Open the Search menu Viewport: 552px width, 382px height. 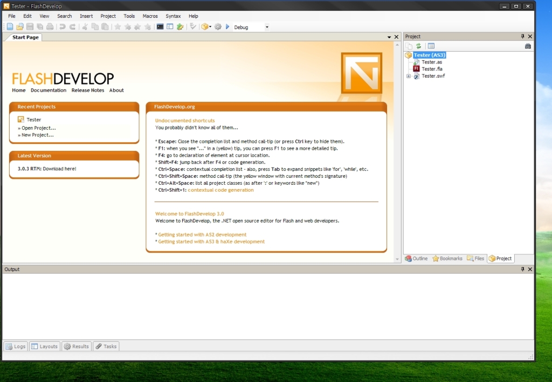(65, 16)
